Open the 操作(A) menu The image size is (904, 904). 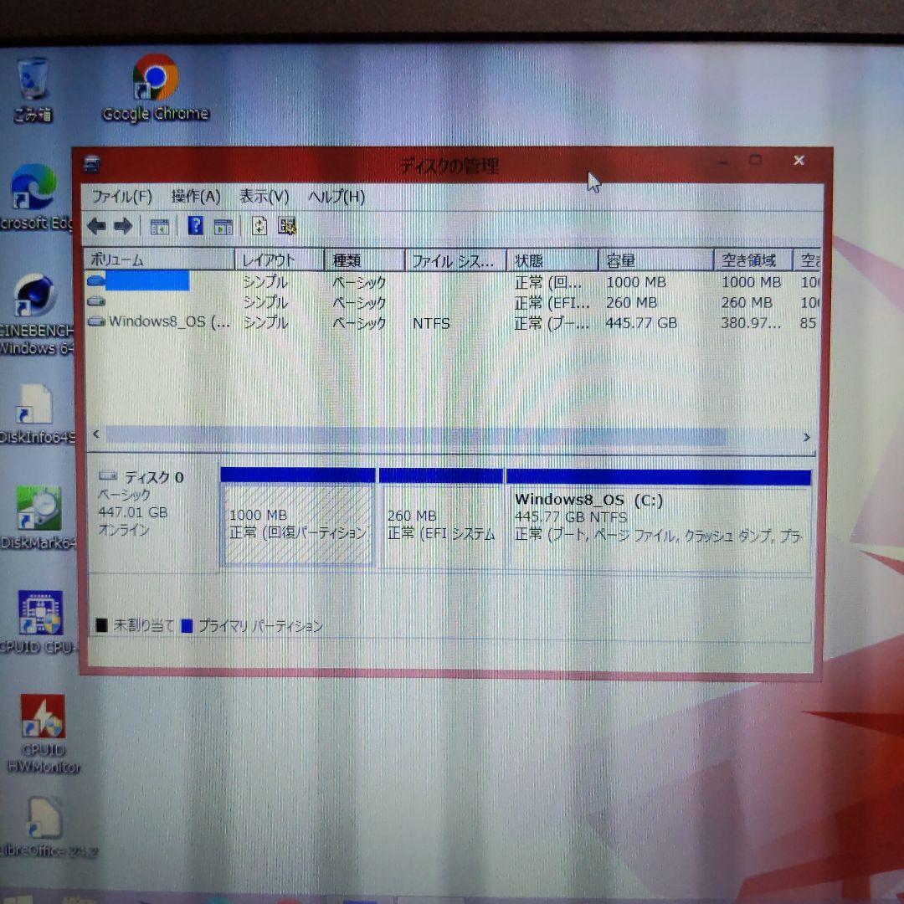click(194, 196)
